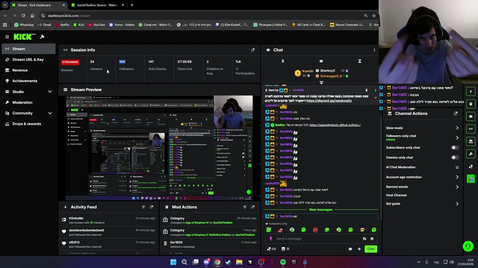Viewport: 478px width, 268px height.
Task: Open Achievements in the sidebar
Action: click(x=28, y=81)
